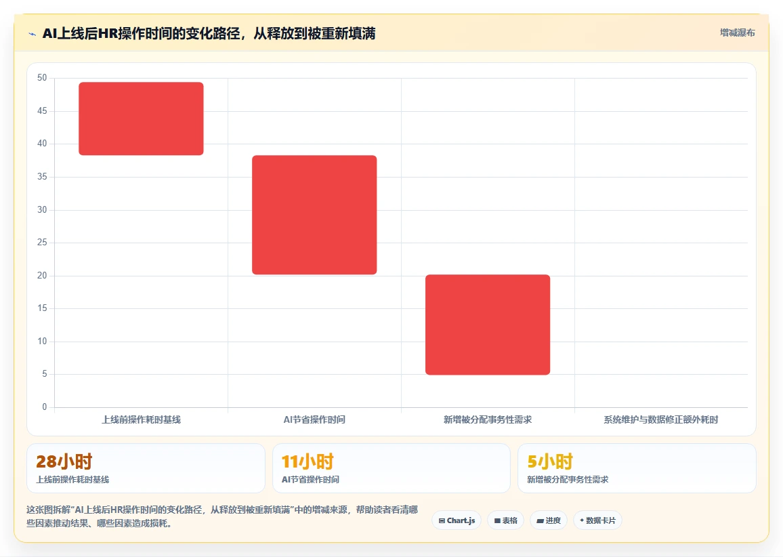
Task: Click the star icon in 数据卡片 tag
Action: [x=582, y=520]
